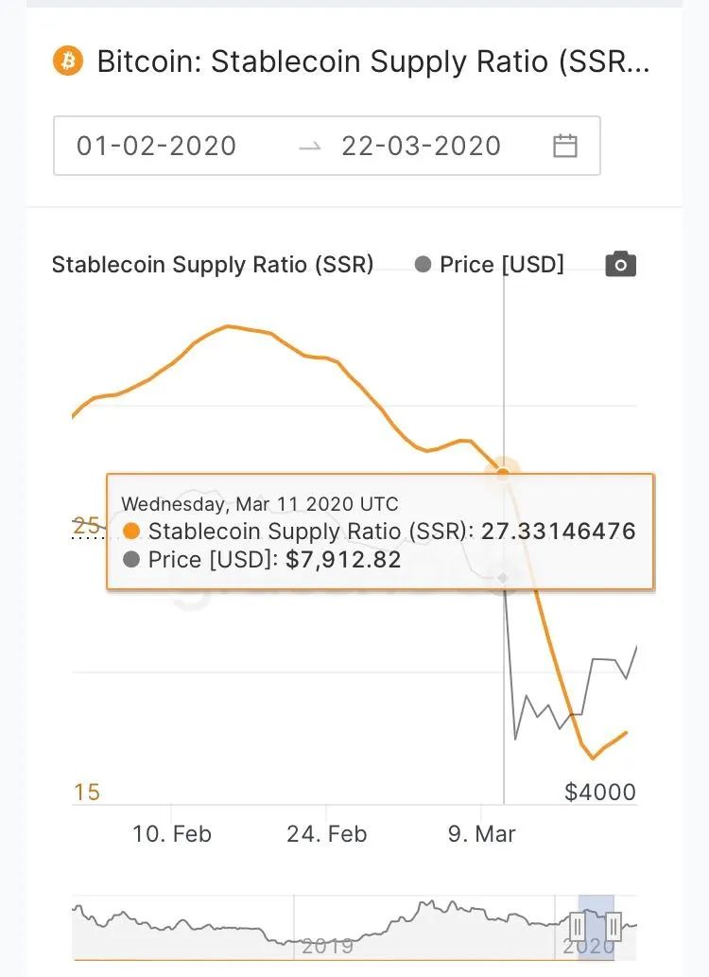Click the arrow between the two dates

click(309, 147)
